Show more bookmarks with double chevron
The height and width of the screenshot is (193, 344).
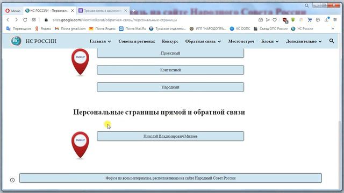[x=333, y=28]
